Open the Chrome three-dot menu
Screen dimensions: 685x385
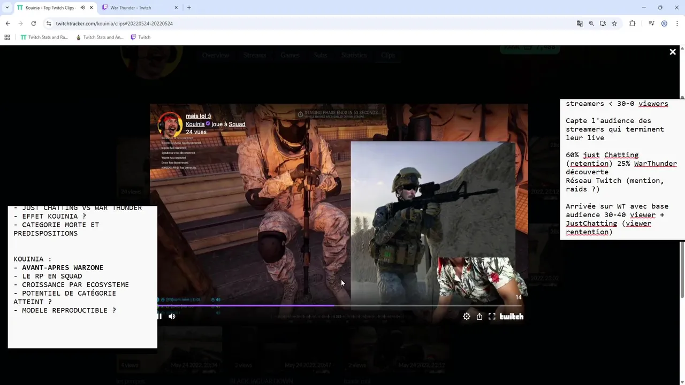[677, 24]
